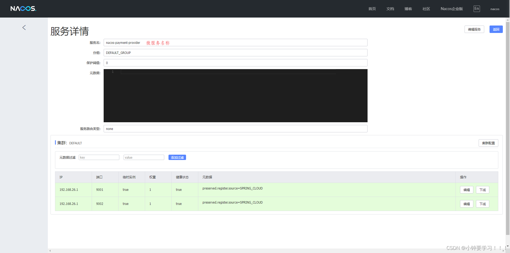The height and width of the screenshot is (253, 510).
Task: Click inside the 元数据 code editor
Action: click(x=235, y=96)
